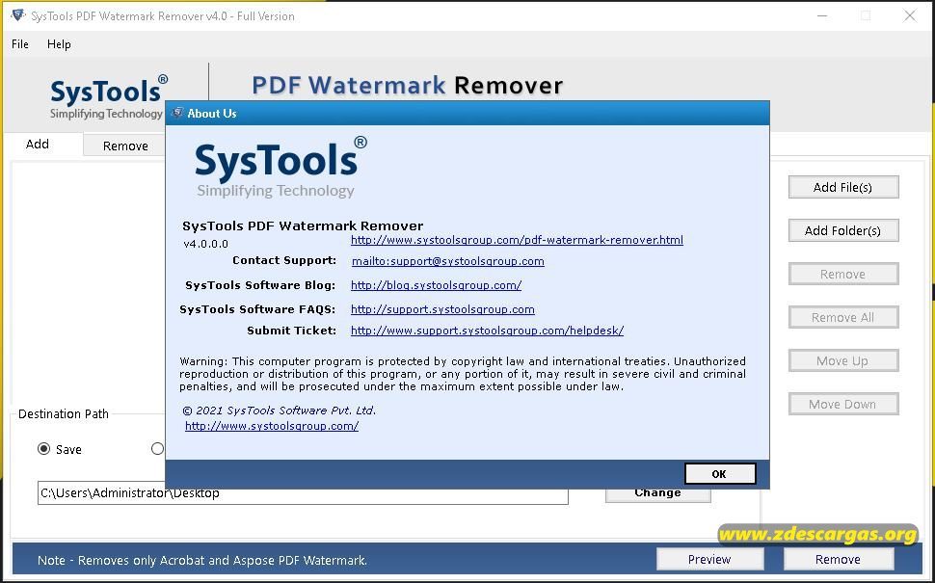
Task: Click the 'Destination Path' group label
Action: pos(64,413)
